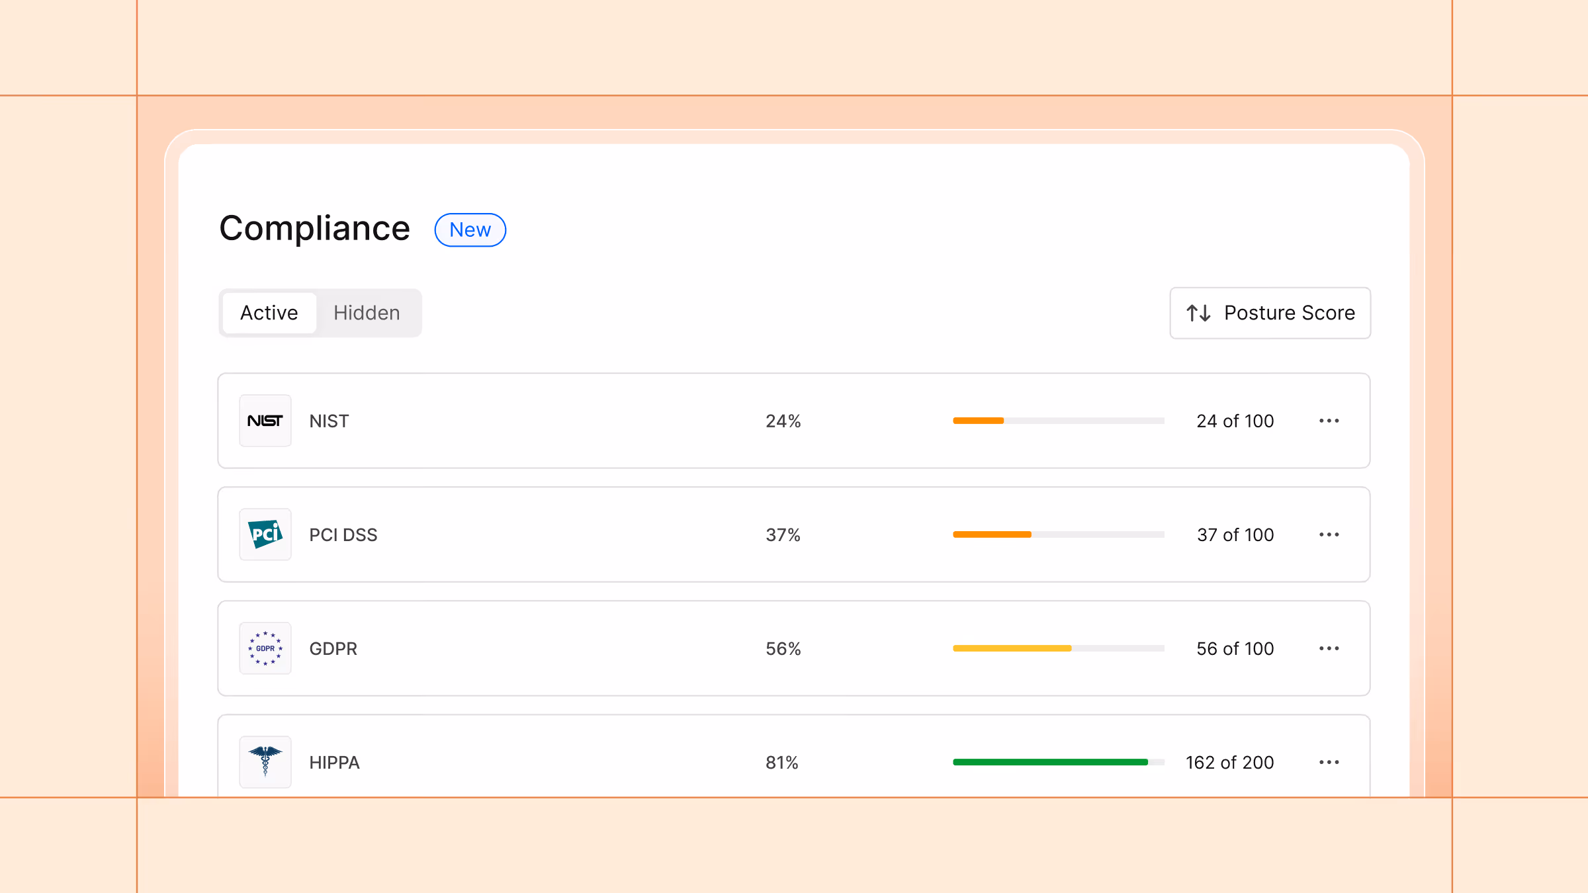1588x893 pixels.
Task: Click the HIPPA green progress bar
Action: (1050, 762)
